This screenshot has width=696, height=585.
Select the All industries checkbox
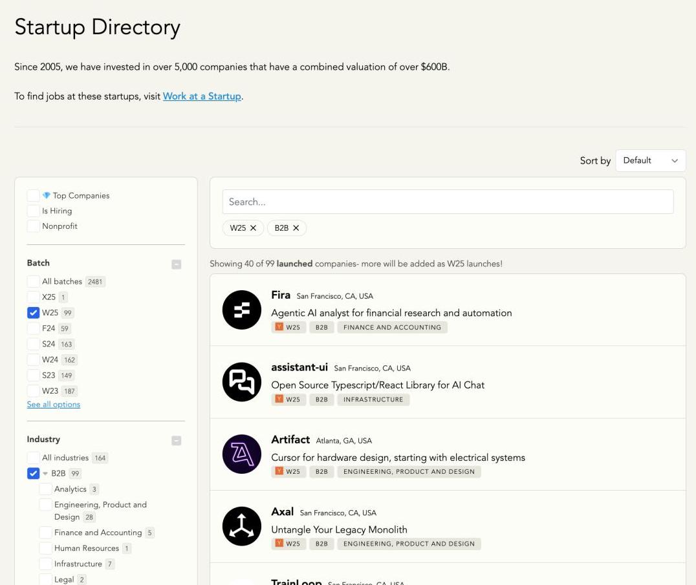pos(33,458)
